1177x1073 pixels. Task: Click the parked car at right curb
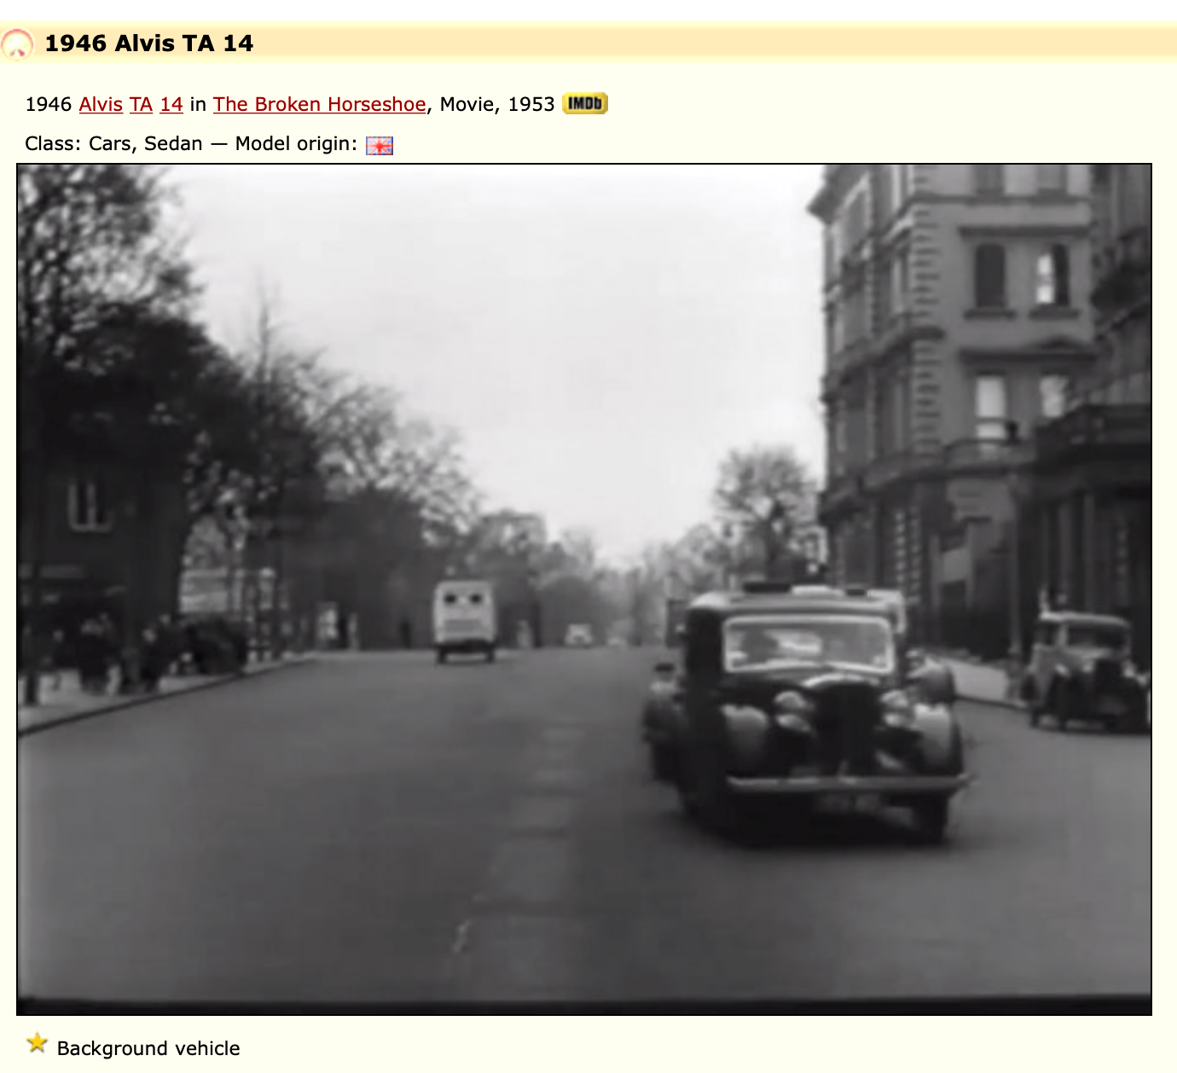[1083, 670]
